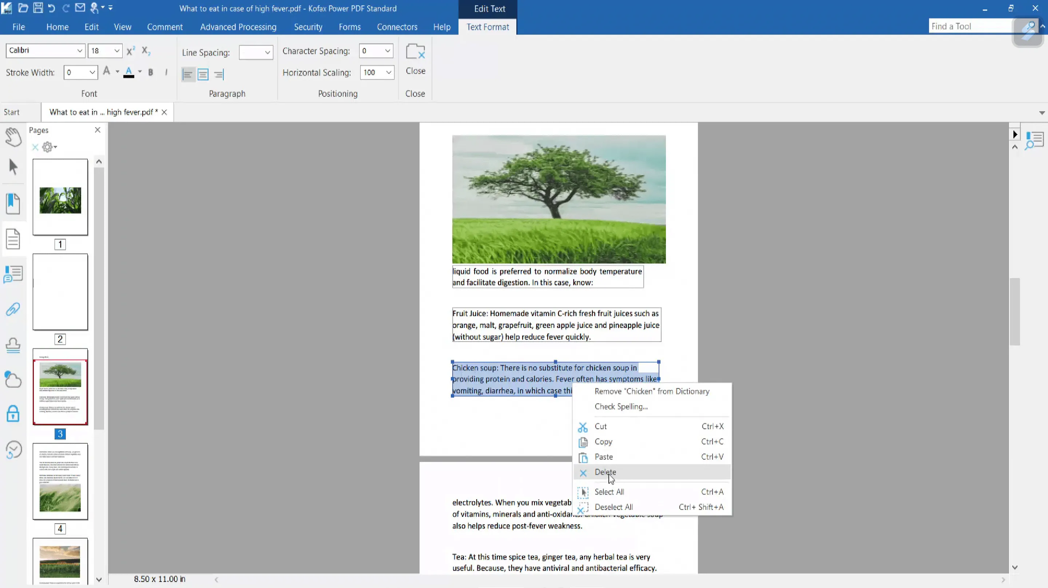Image resolution: width=1048 pixels, height=588 pixels.
Task: Toggle Bold text formatting
Action: click(151, 72)
